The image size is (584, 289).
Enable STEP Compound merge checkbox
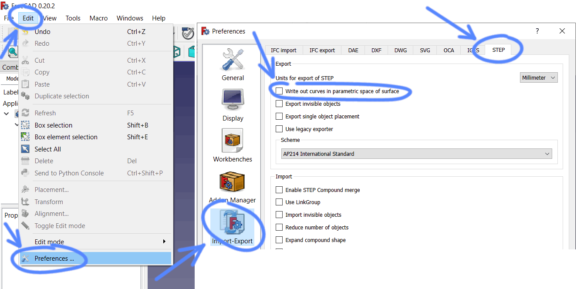coord(279,190)
